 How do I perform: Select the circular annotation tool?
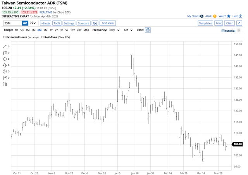(x=5, y=72)
